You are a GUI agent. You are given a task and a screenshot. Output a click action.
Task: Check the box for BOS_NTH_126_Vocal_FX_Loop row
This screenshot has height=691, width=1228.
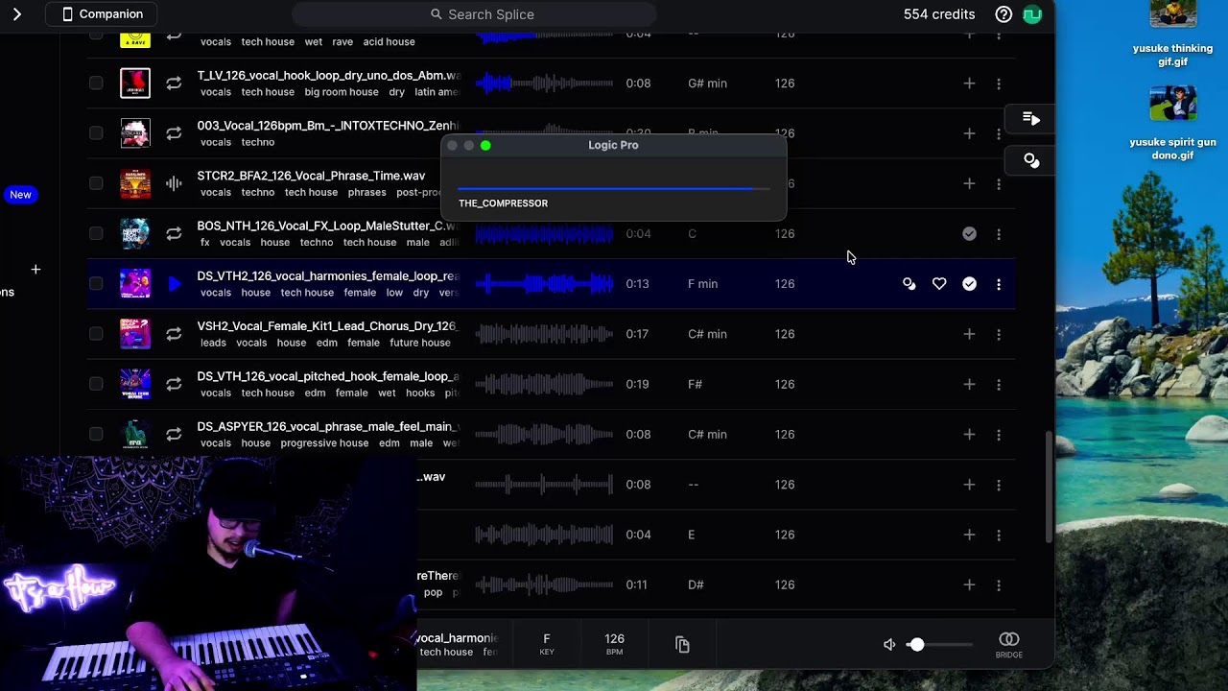(96, 233)
